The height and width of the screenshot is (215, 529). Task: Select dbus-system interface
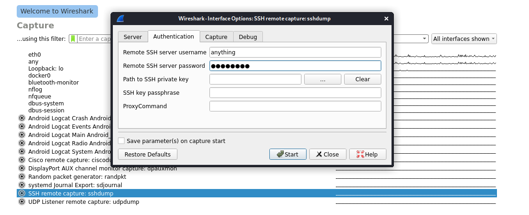[46, 103]
